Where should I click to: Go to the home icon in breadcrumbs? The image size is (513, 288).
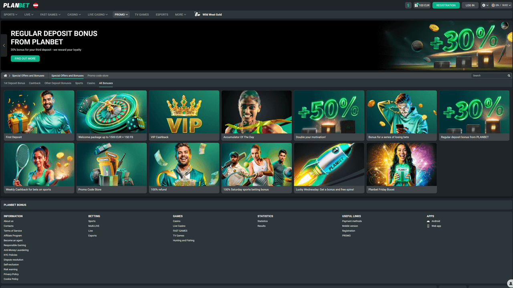(x=5, y=76)
